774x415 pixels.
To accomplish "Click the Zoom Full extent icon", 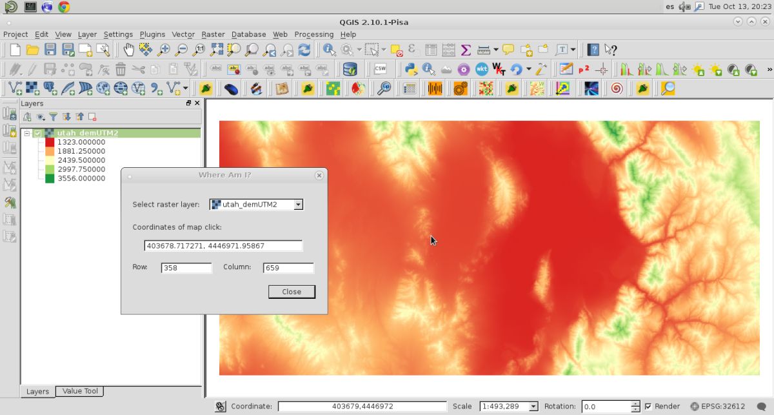I will coord(217,50).
